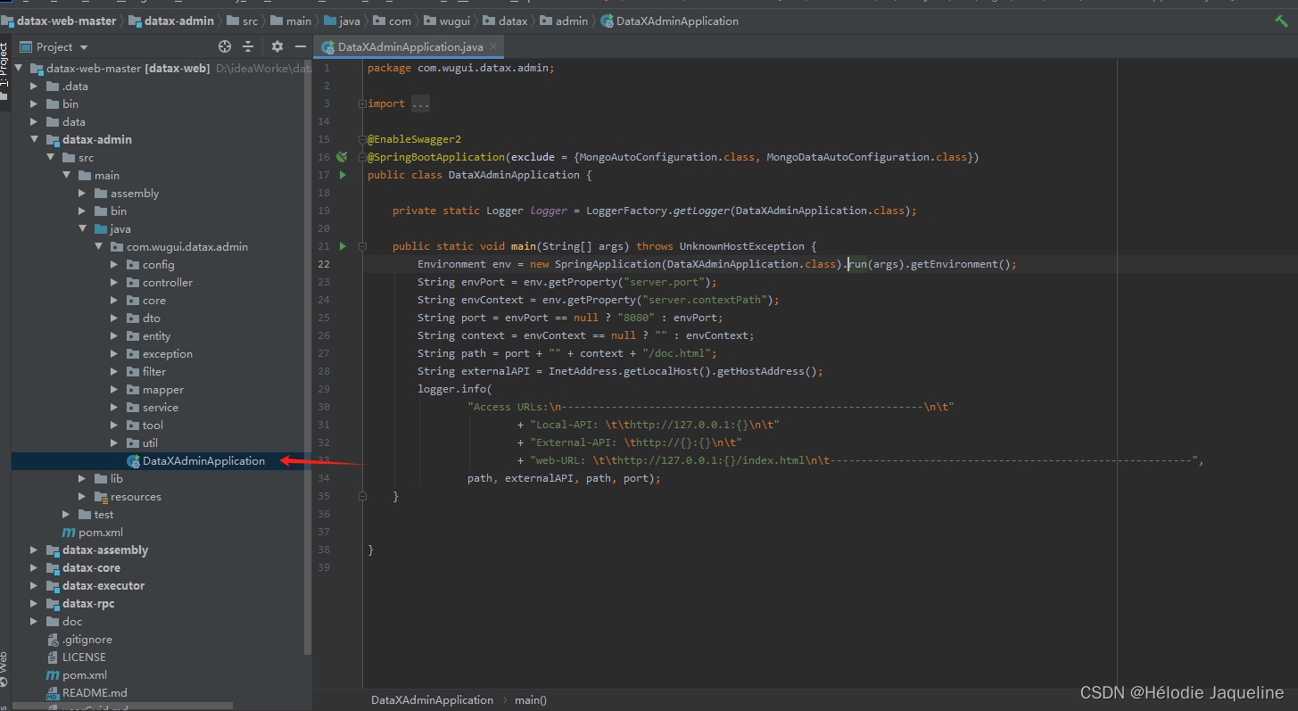Close the DataXAdminApplication.java tab
This screenshot has width=1298, height=711.
click(493, 46)
